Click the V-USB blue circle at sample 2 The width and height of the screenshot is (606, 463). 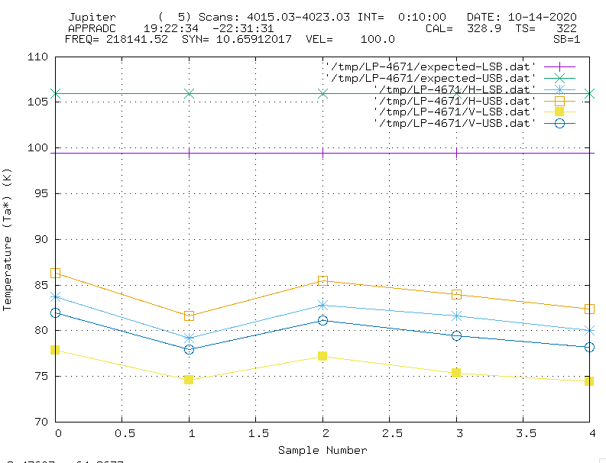tap(322, 320)
